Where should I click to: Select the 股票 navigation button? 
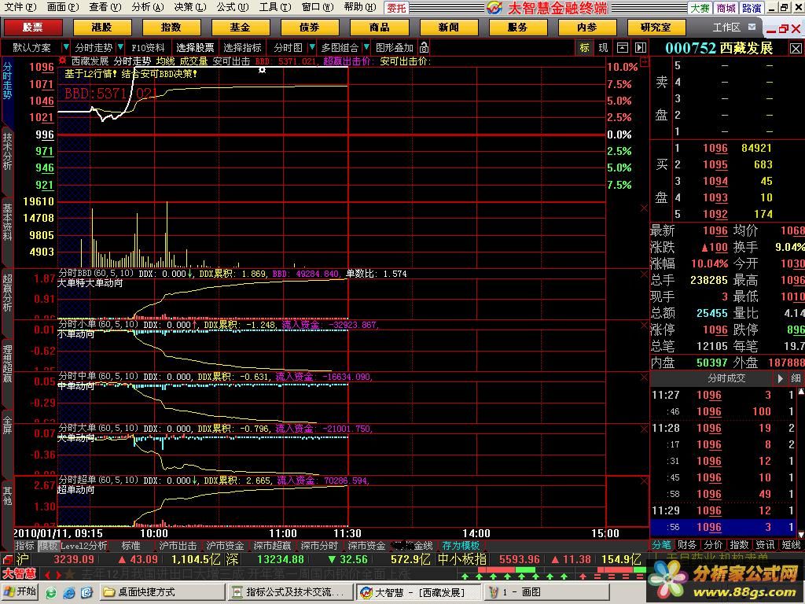[33, 28]
